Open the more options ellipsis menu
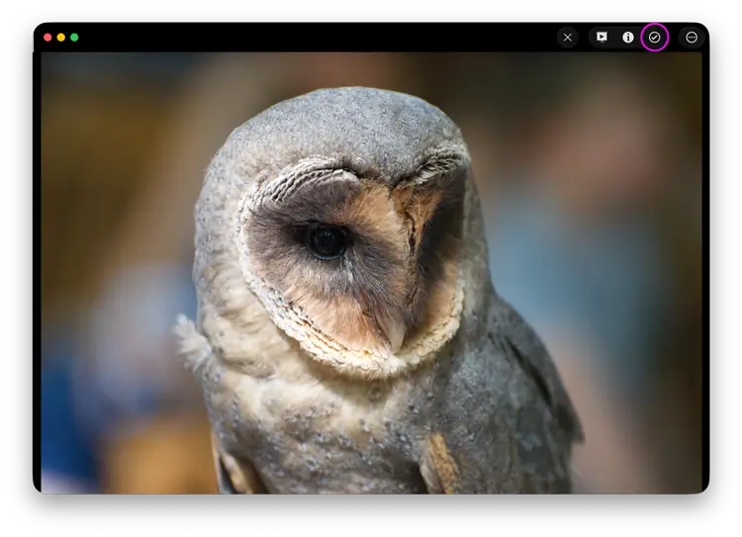 [692, 38]
